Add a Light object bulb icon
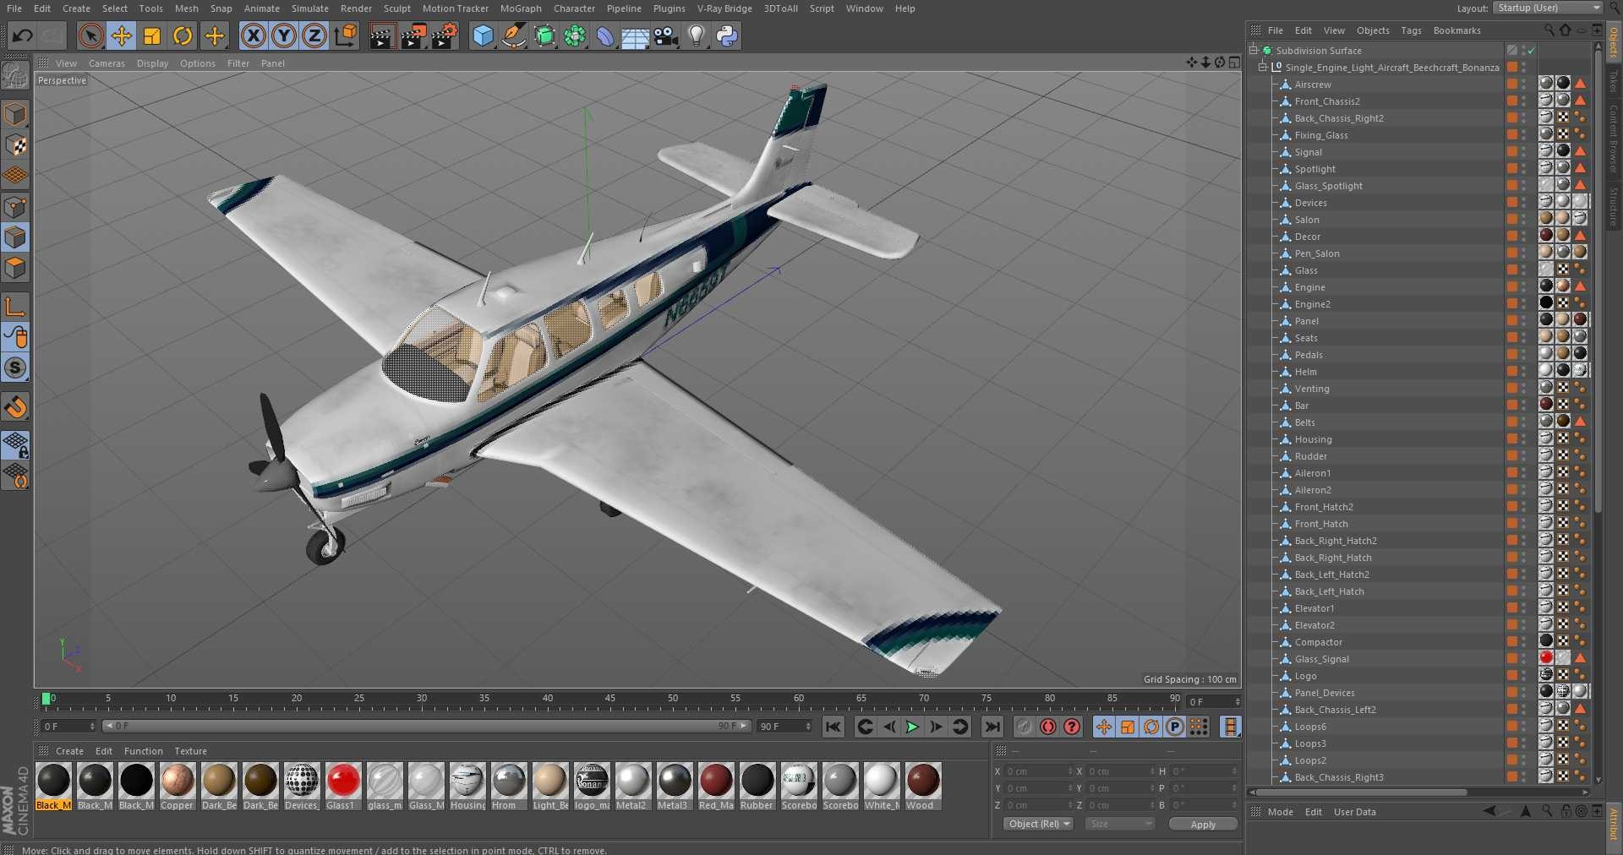Screen dimensions: 1623x855 (696, 35)
